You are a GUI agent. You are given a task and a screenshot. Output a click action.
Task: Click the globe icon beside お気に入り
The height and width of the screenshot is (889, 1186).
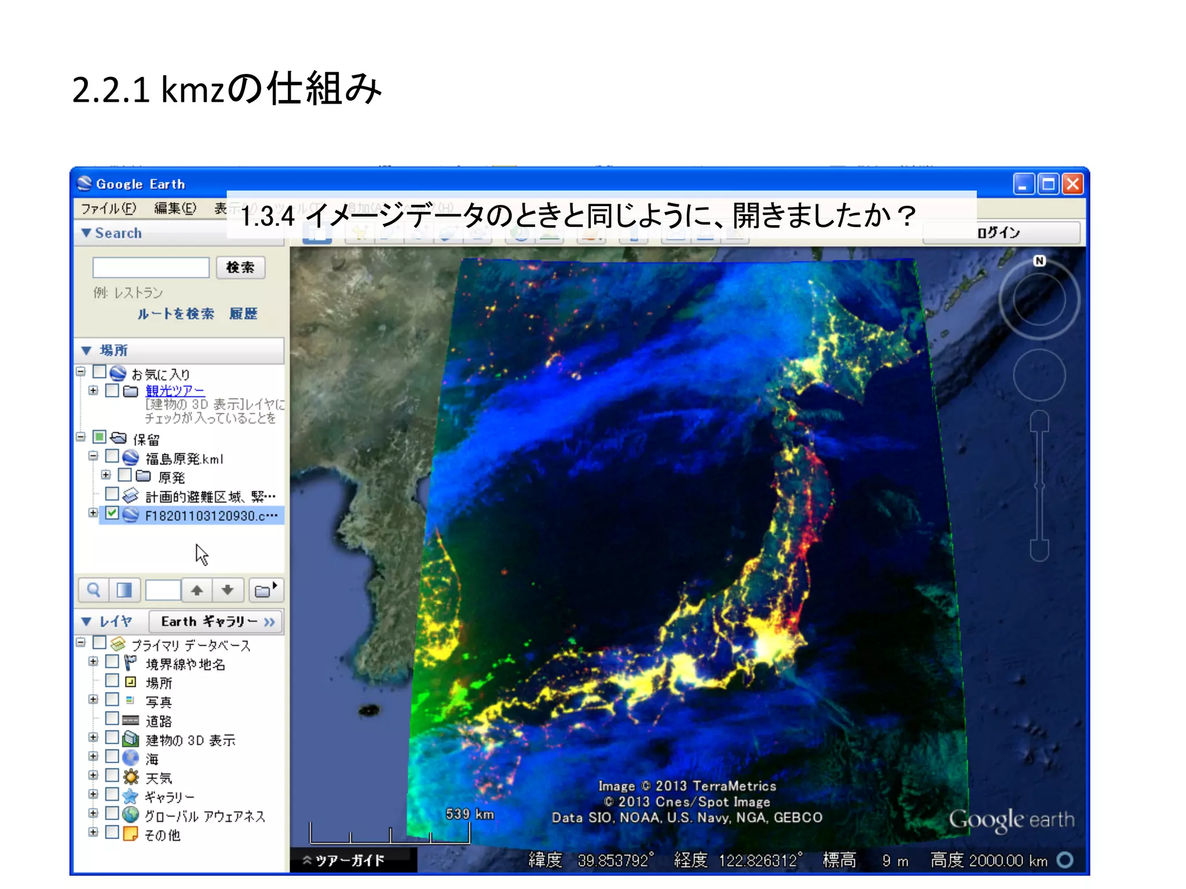click(x=118, y=373)
